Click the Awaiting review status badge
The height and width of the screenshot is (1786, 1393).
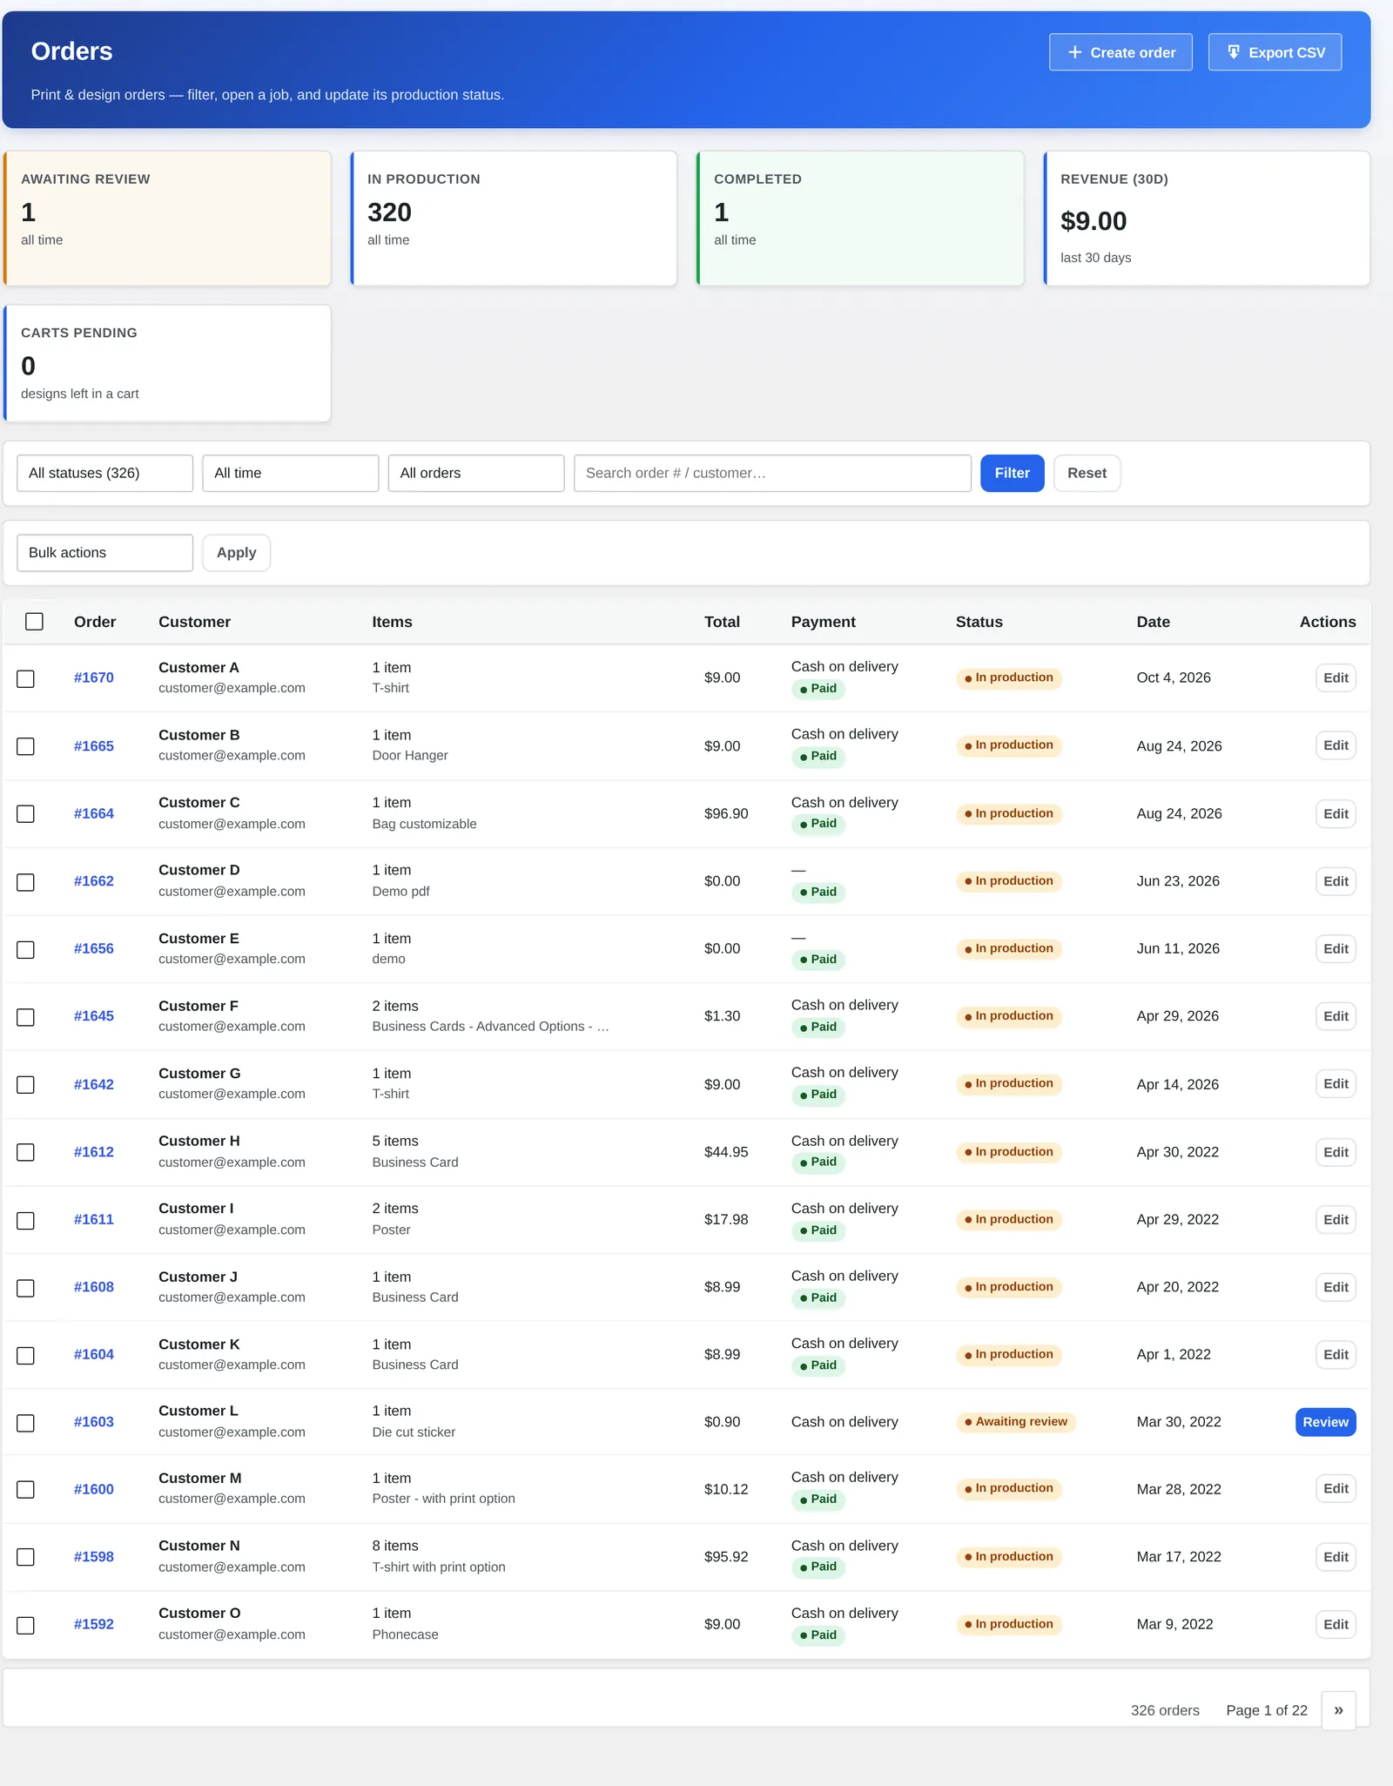coord(1016,1422)
